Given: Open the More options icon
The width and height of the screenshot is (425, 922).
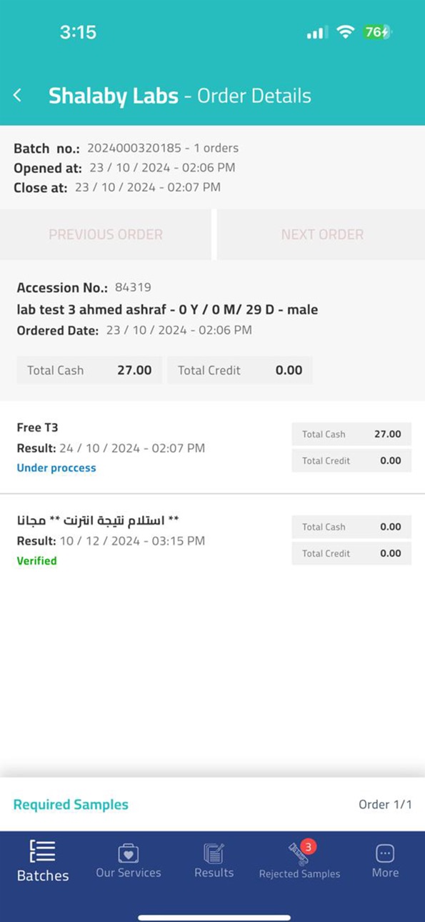Looking at the screenshot, I should click(385, 853).
